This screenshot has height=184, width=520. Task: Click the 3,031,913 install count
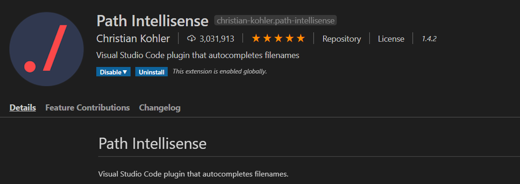click(x=217, y=39)
